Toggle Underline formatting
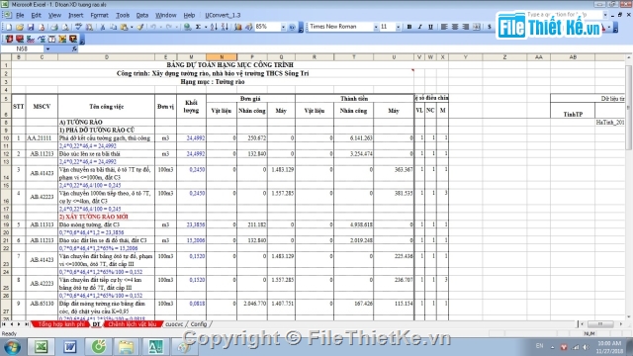Image resolution: width=633 pixels, height=356 pixels. [430, 27]
